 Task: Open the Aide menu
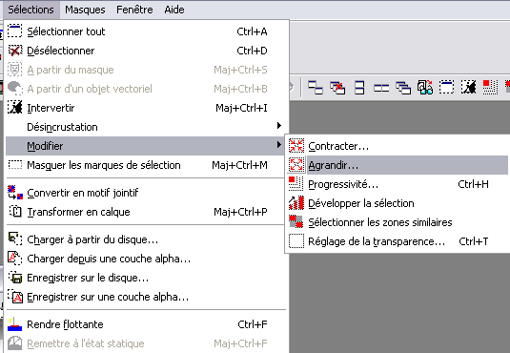(174, 10)
